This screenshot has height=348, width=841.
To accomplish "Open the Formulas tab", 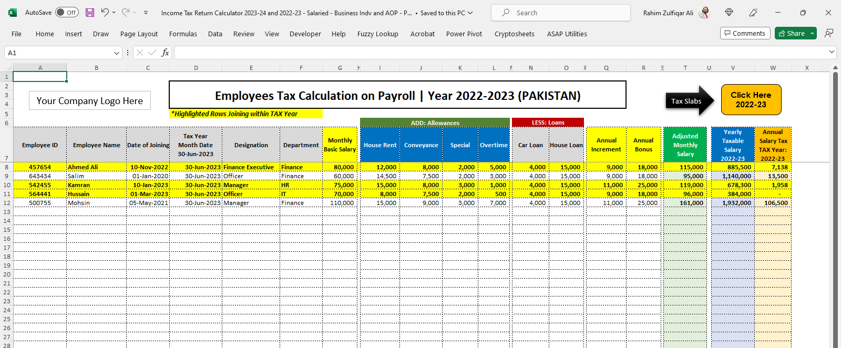I will [x=183, y=34].
